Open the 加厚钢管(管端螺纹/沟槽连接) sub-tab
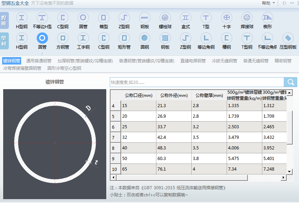The image size is (299, 203). (x=85, y=61)
